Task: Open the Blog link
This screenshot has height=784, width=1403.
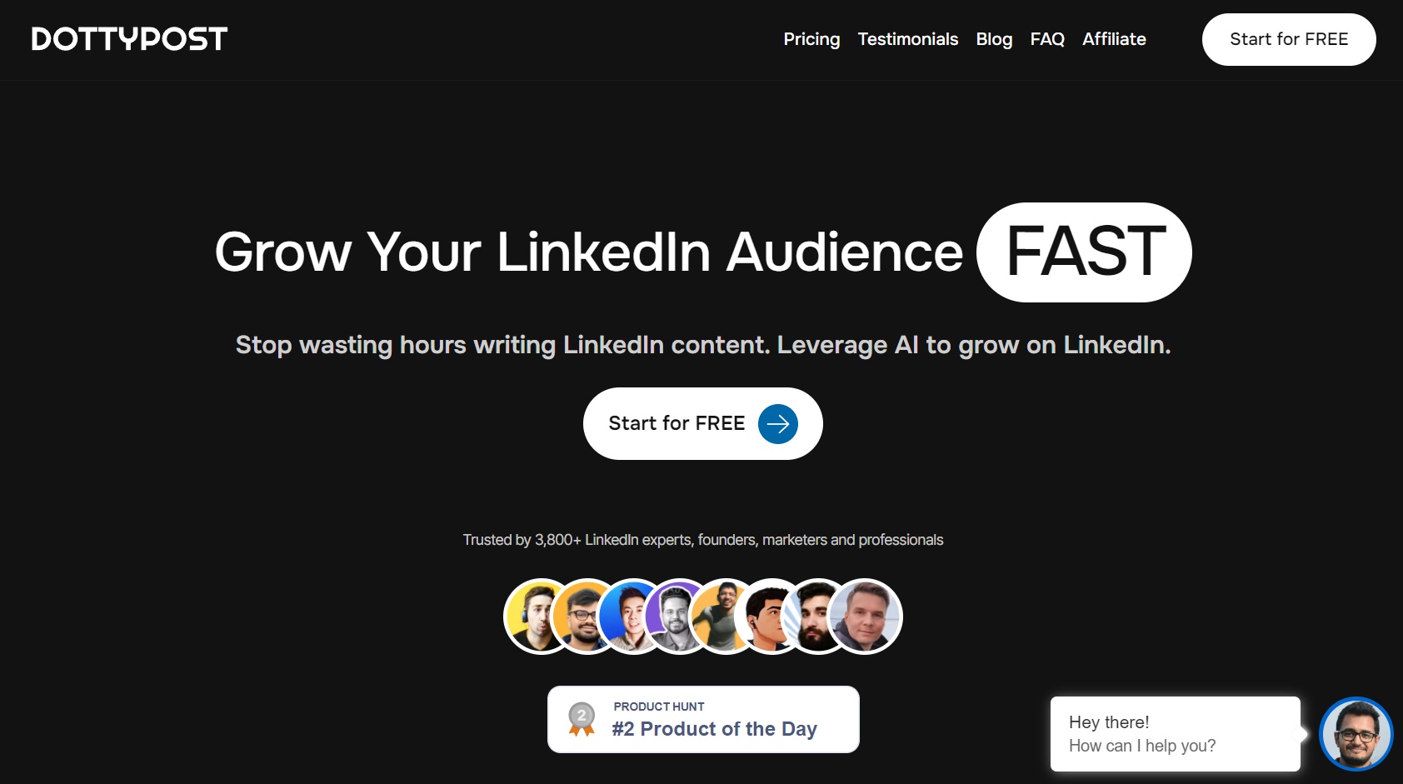Action: [994, 39]
